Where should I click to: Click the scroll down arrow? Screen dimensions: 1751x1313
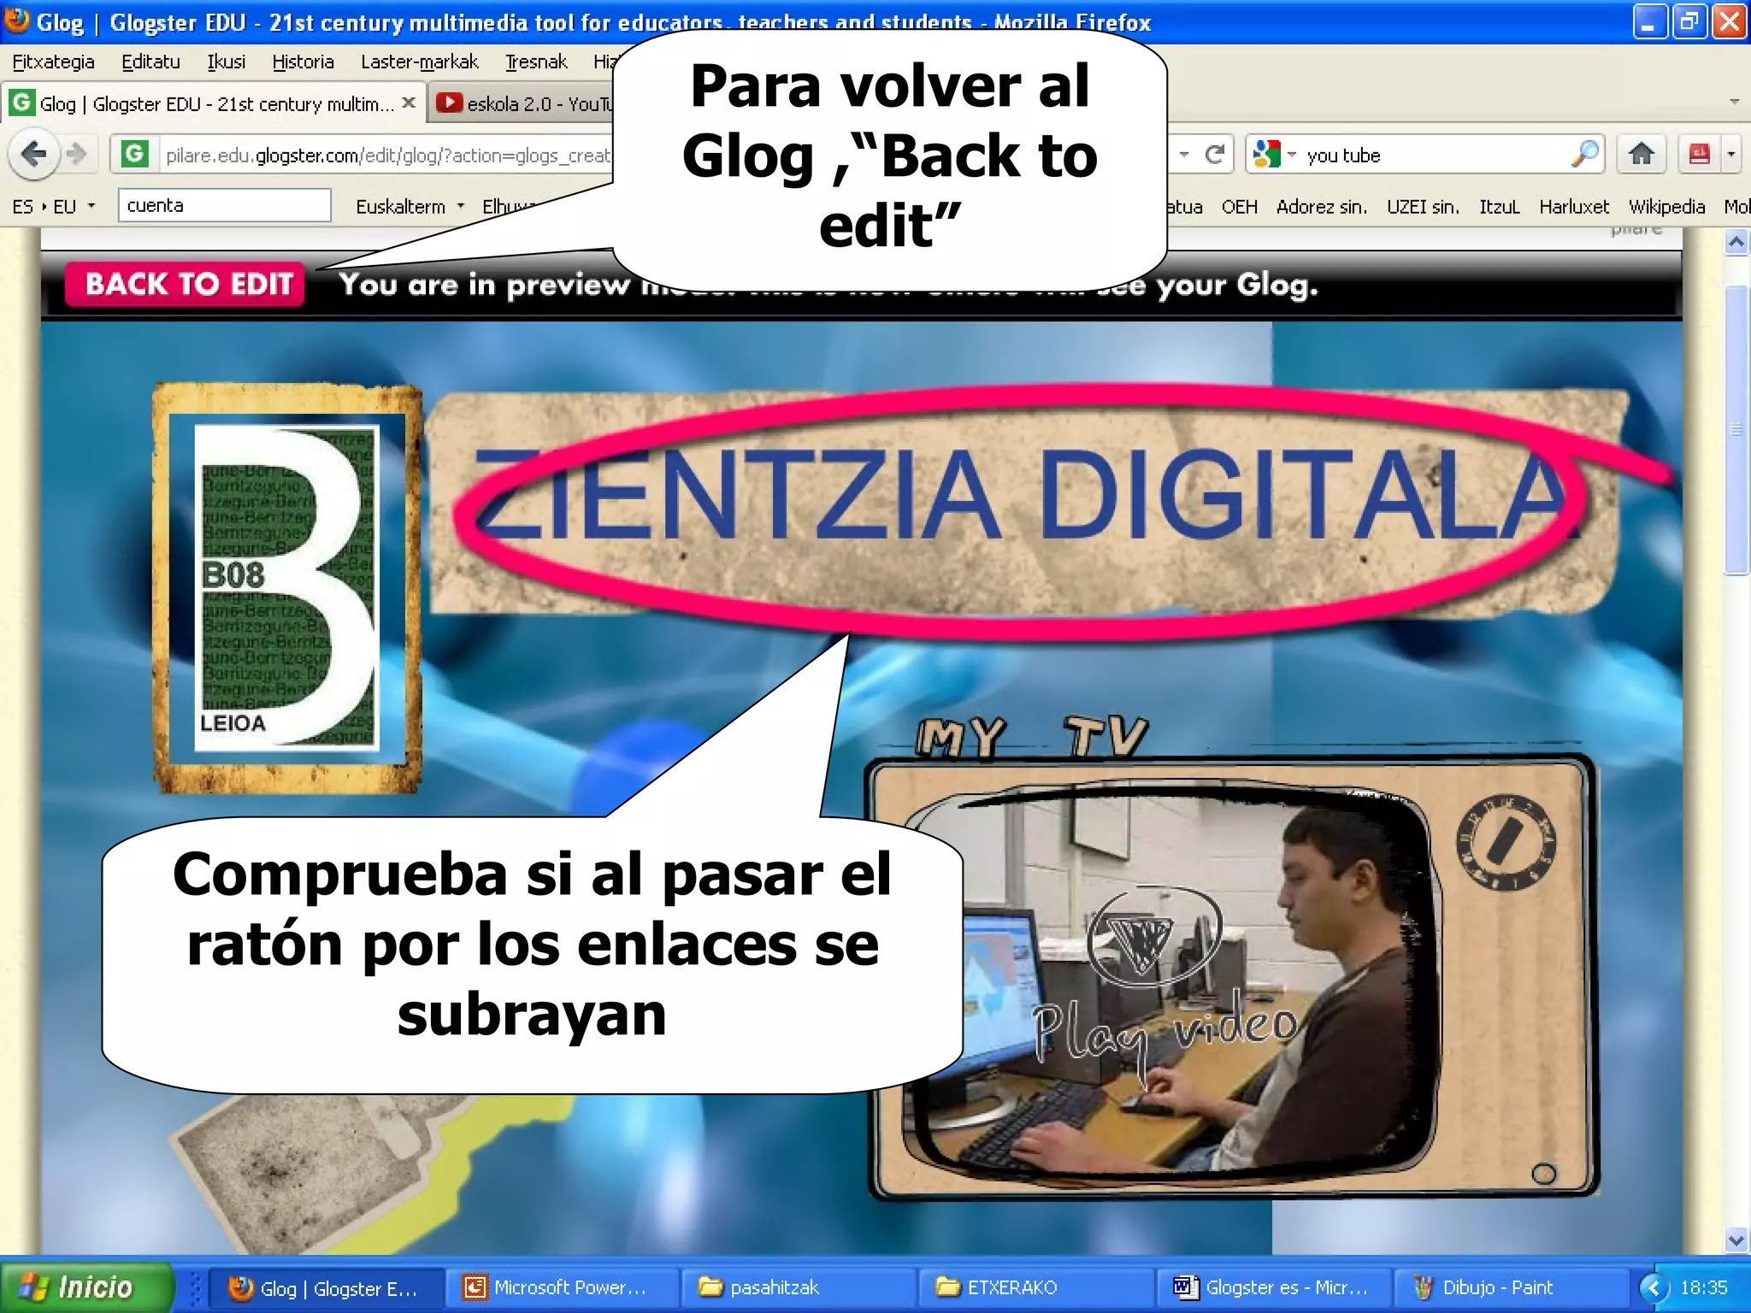tap(1736, 1239)
